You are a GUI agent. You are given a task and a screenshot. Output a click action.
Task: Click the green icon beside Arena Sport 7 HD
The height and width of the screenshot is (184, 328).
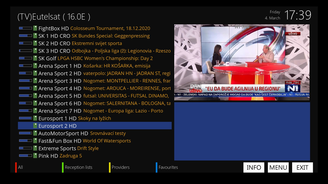click(35, 111)
